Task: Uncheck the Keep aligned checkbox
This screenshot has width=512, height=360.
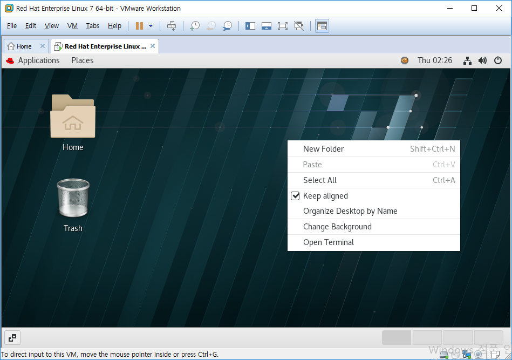Action: click(x=295, y=196)
